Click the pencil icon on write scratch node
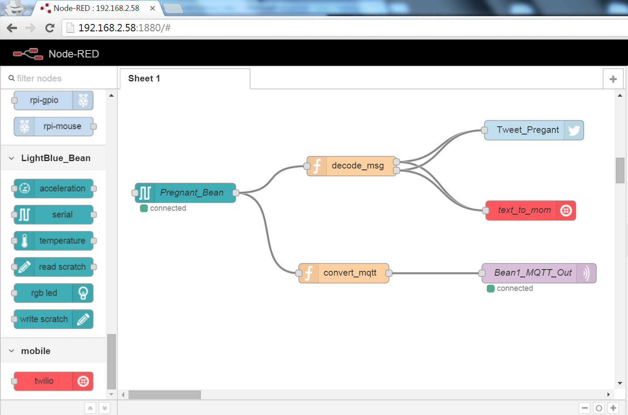The height and width of the screenshot is (415, 628). tap(83, 319)
